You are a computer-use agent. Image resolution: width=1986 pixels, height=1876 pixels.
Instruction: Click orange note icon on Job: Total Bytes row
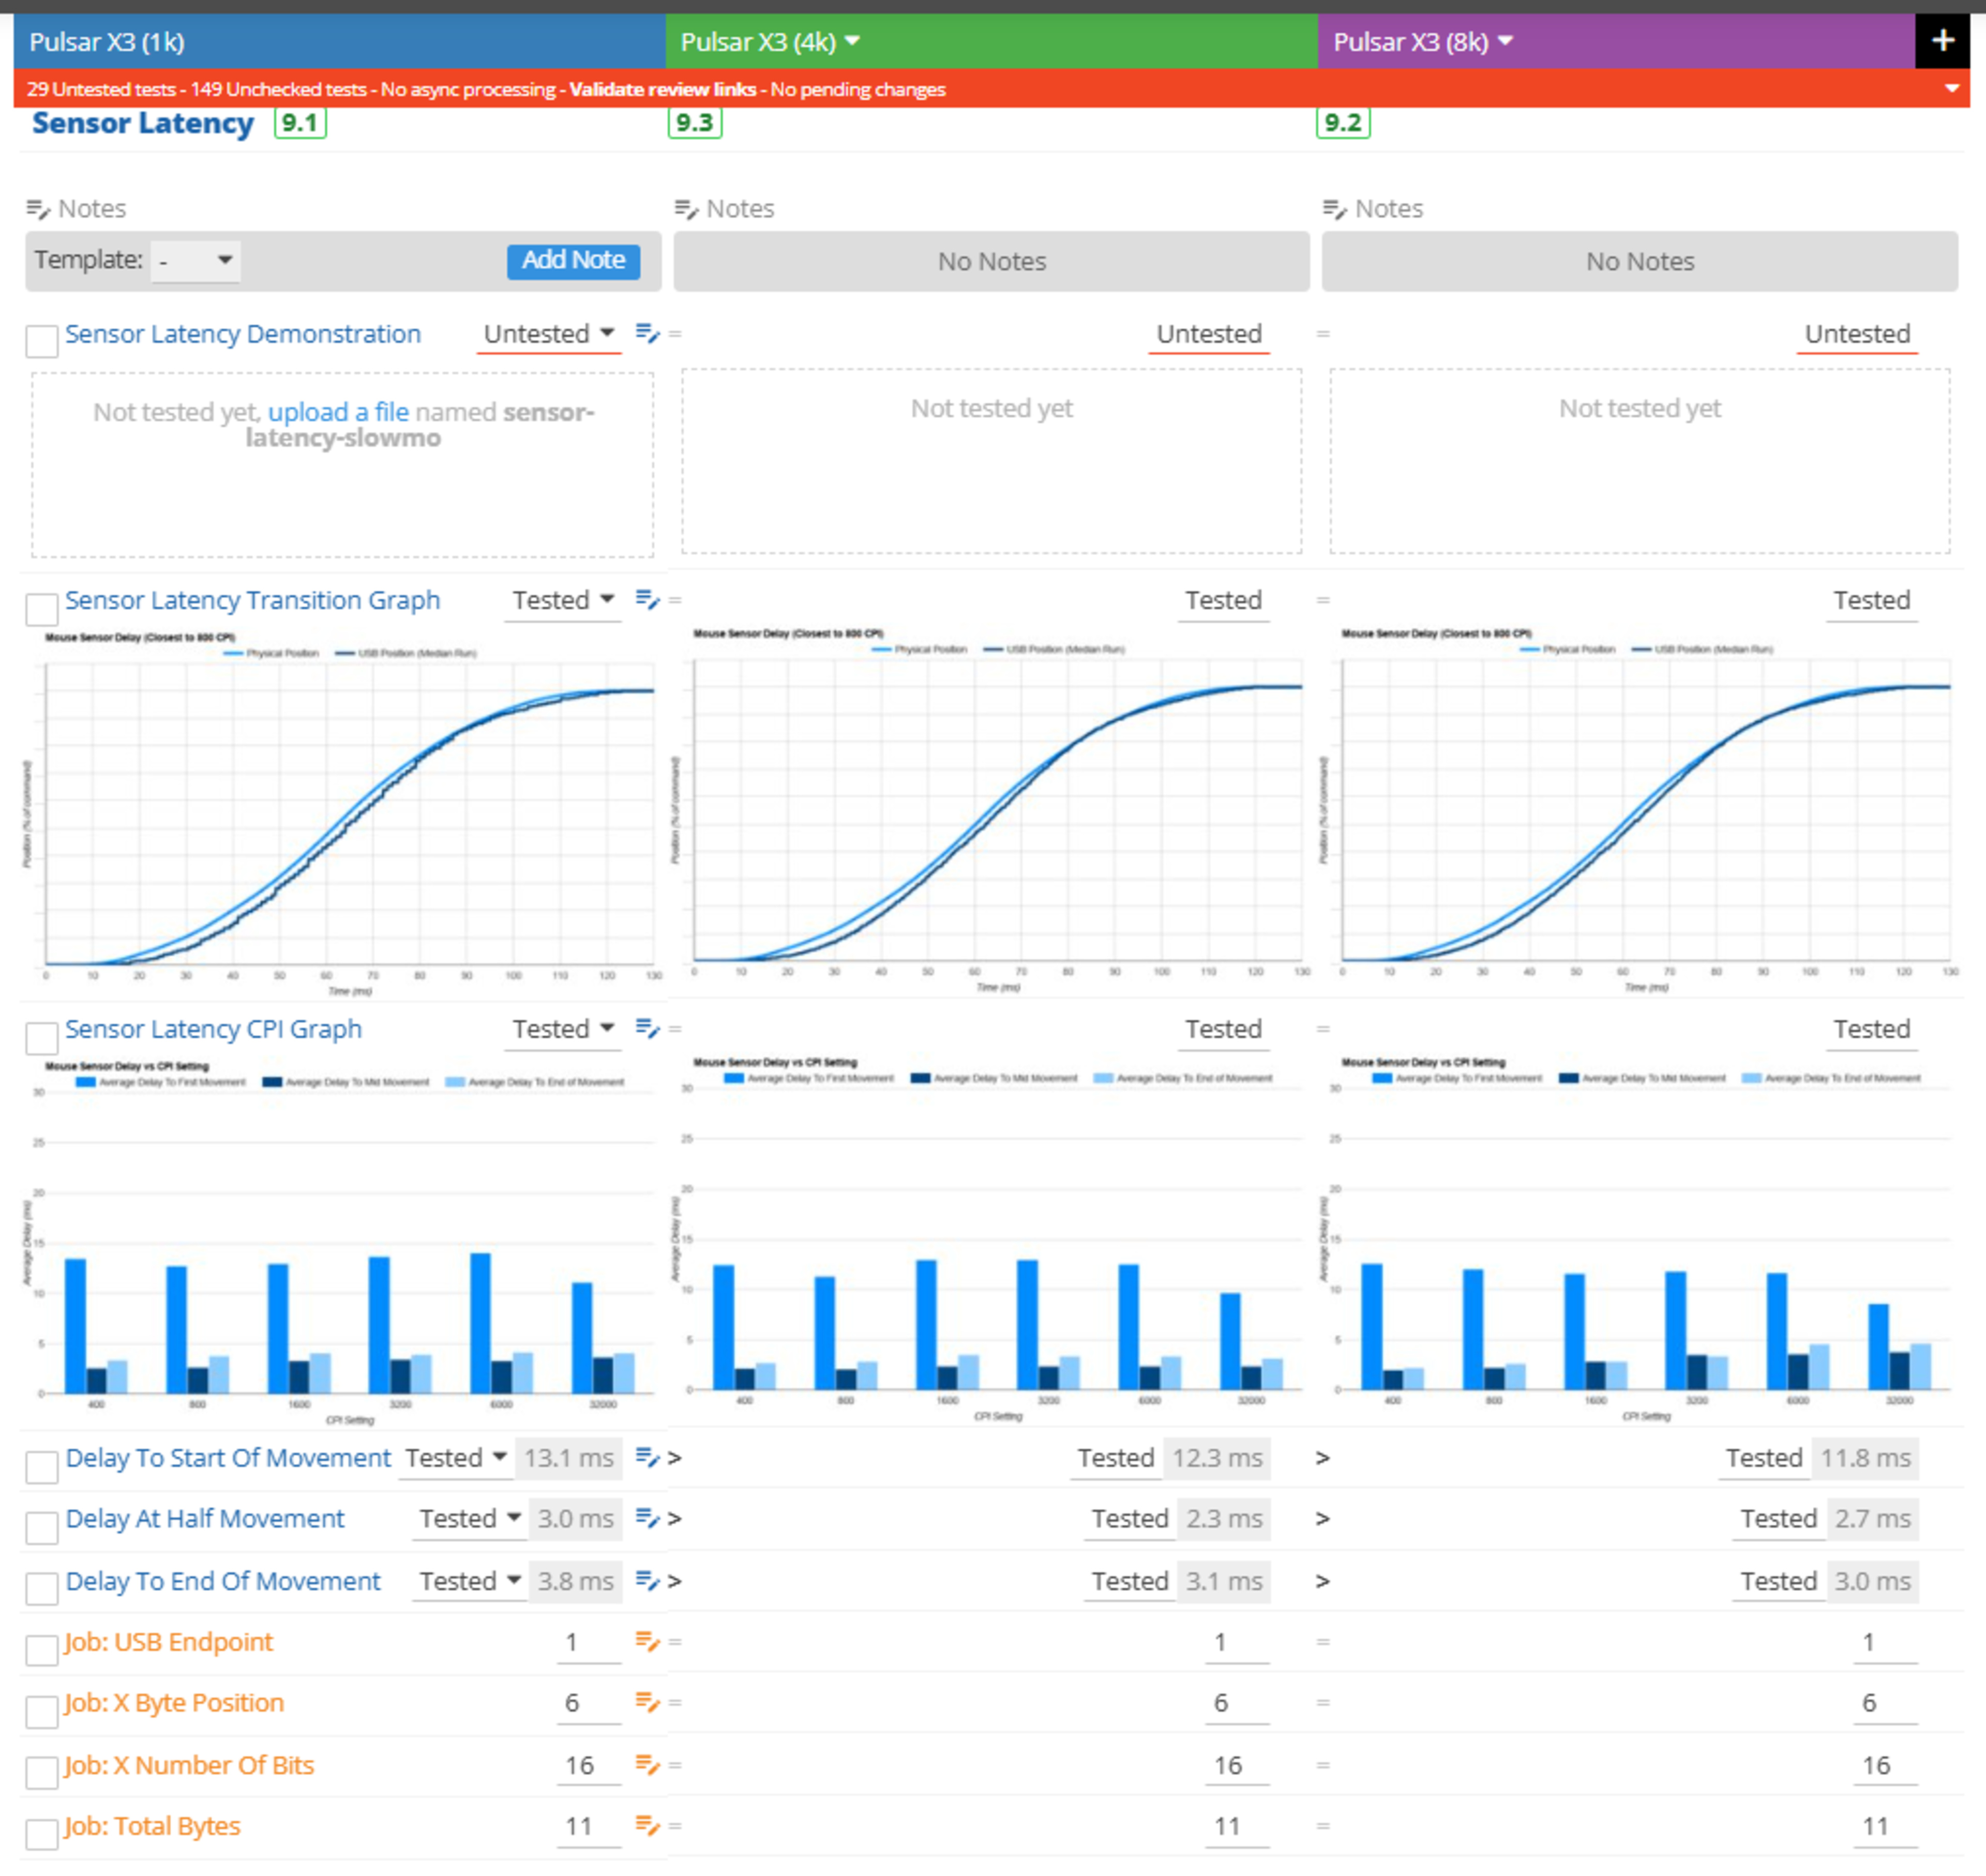click(x=647, y=1826)
